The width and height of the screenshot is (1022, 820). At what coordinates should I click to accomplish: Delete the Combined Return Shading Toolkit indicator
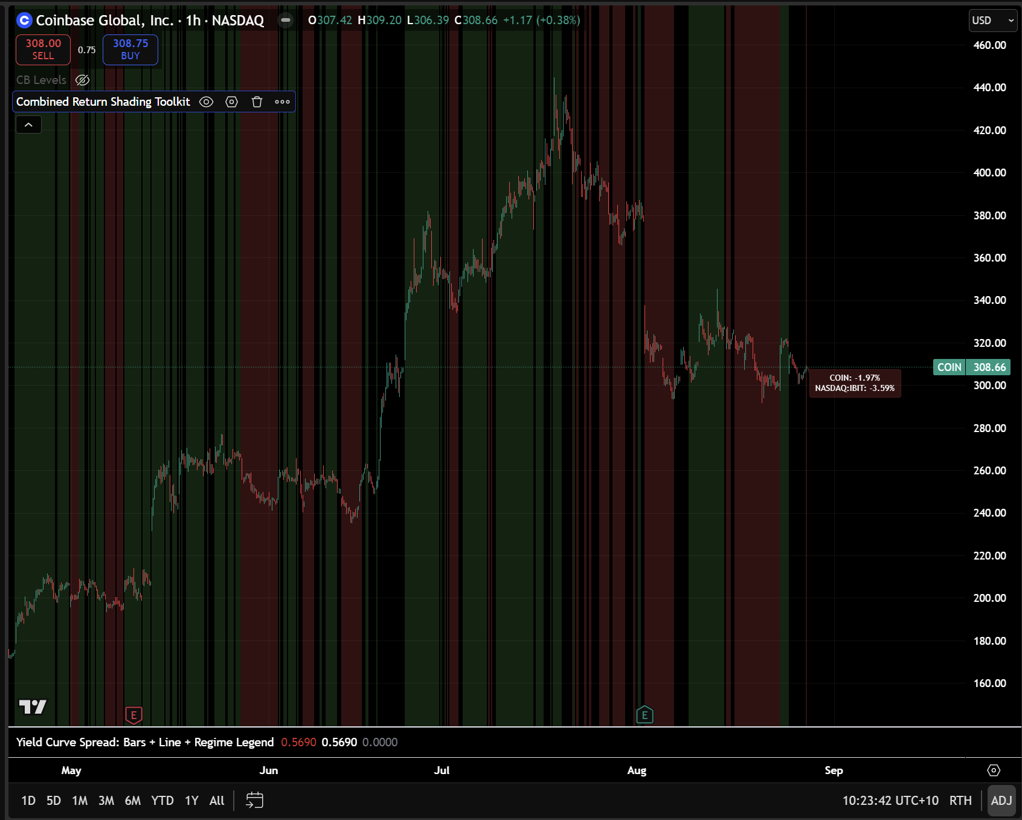[257, 102]
